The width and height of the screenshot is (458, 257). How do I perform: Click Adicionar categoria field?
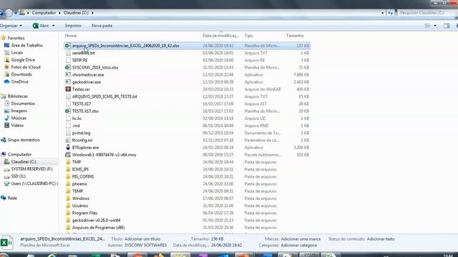point(299,246)
